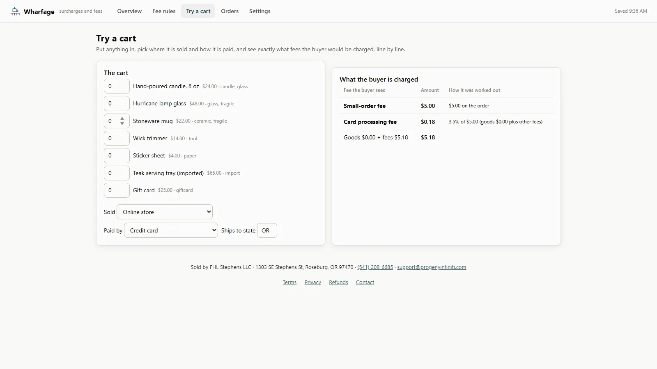The width and height of the screenshot is (657, 369).
Task: Open the Refunds link
Action: click(338, 282)
